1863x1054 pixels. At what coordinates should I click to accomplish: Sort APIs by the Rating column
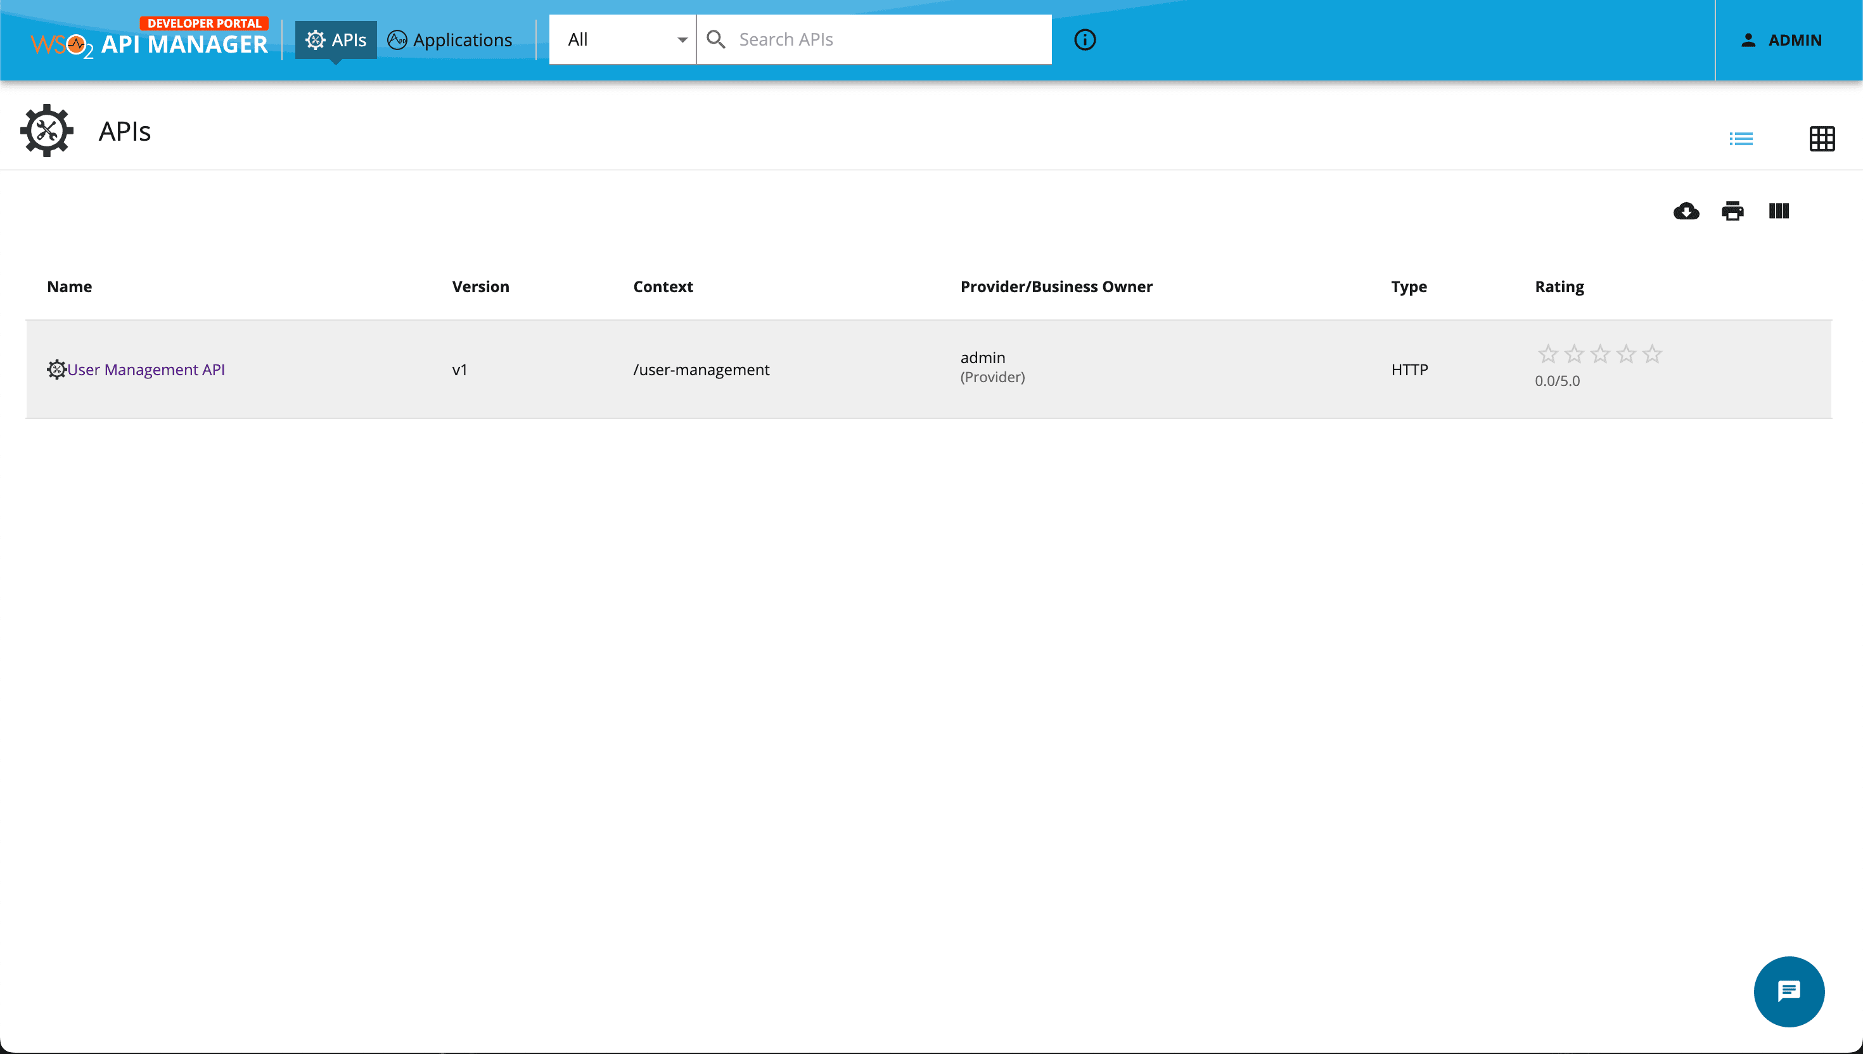click(x=1558, y=286)
